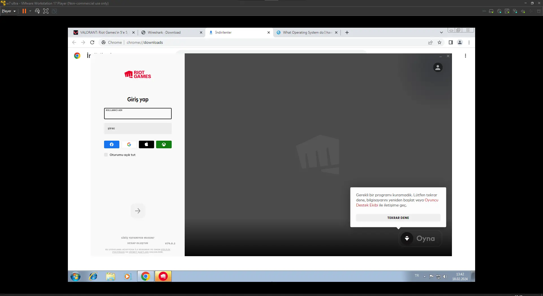Reload the Chrome downloads page
The width and height of the screenshot is (543, 296).
coord(92,42)
